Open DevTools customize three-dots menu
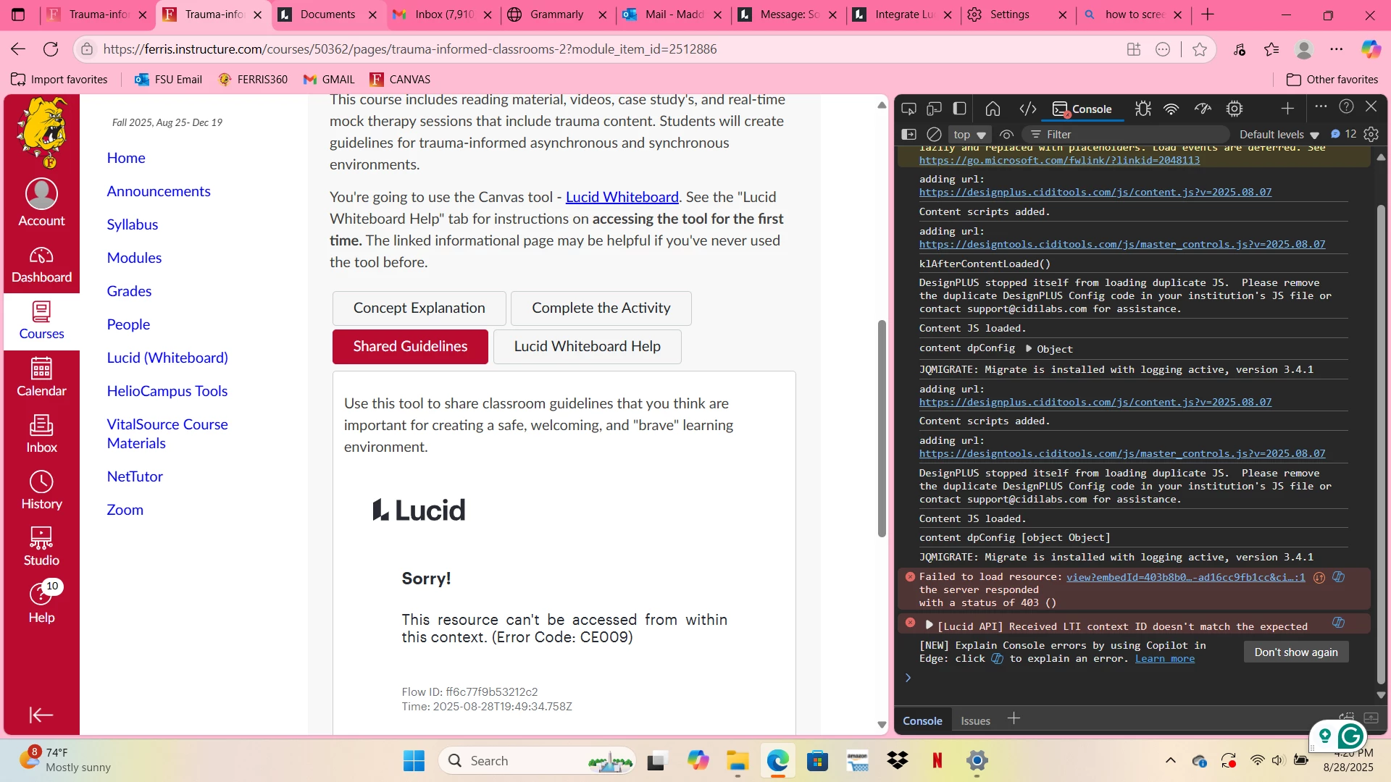Image resolution: width=1391 pixels, height=782 pixels. coord(1321,106)
